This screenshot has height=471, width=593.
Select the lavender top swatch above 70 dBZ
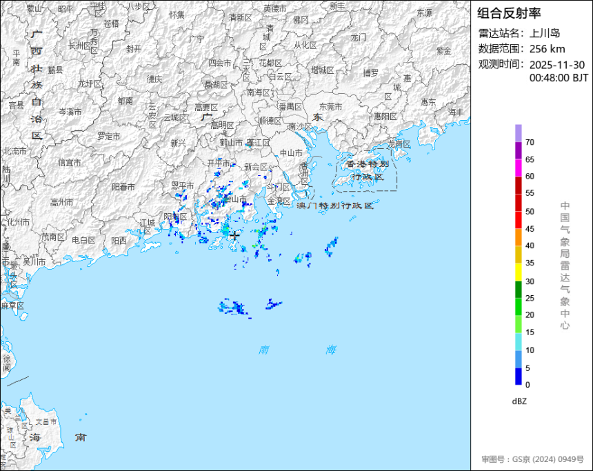[518, 133]
